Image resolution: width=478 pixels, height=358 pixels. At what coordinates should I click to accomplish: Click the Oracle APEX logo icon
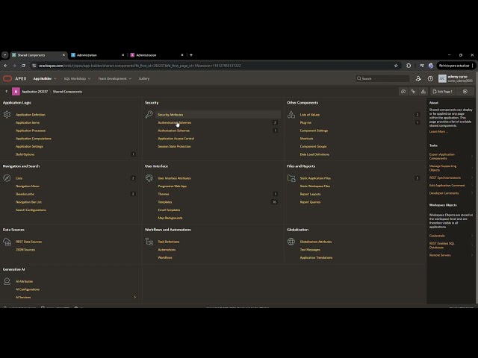(x=7, y=78)
